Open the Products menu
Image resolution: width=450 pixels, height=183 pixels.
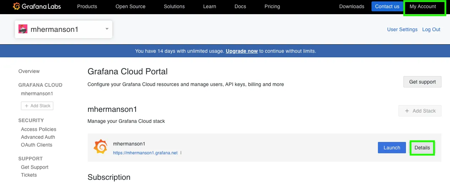pyautogui.click(x=87, y=6)
